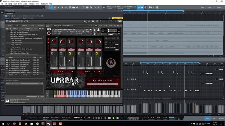Viewport: 225px width, 126px height.
Task: Select the Eraser tool in the toolbar
Action: 62,7
